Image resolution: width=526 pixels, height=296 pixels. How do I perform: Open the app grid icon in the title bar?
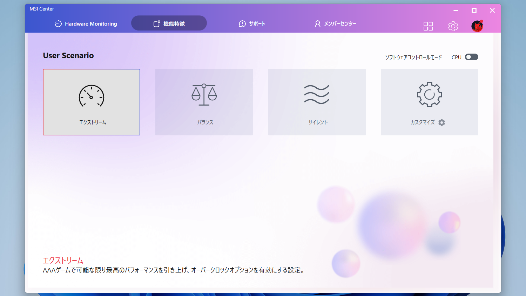click(428, 26)
